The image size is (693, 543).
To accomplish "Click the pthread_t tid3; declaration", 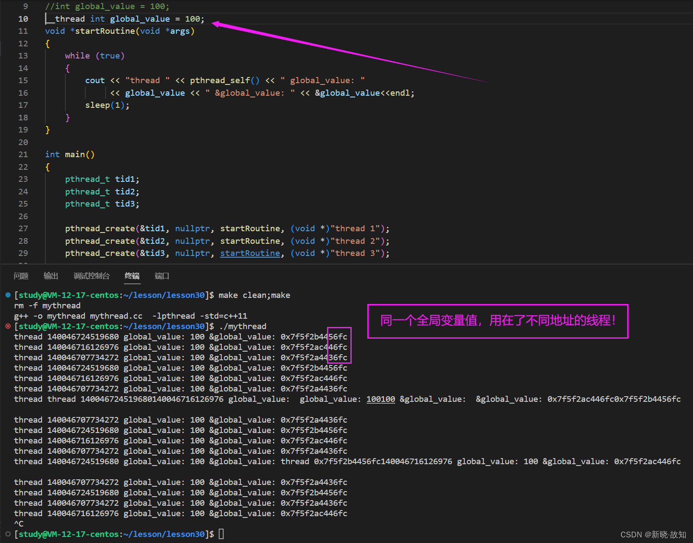I will pos(102,204).
